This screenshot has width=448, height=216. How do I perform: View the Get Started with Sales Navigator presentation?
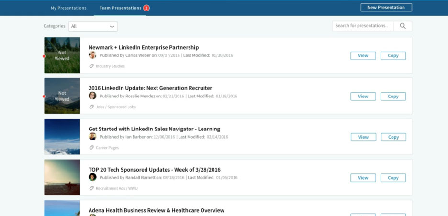[x=363, y=137]
